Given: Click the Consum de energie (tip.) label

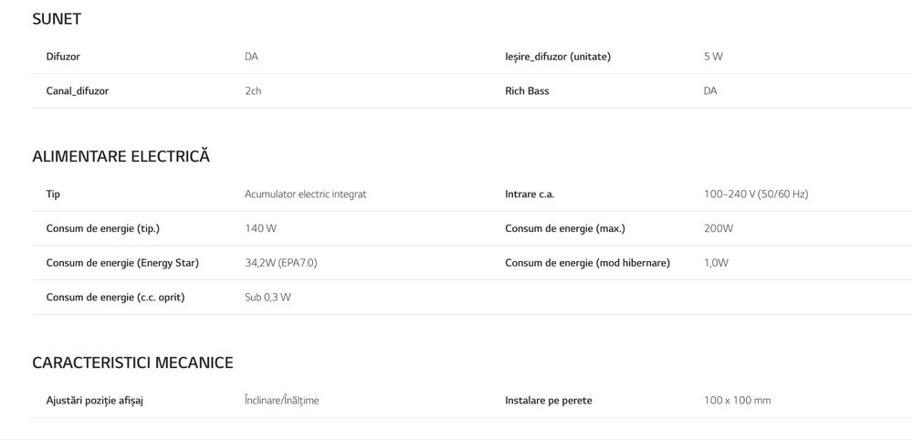Looking at the screenshot, I should coord(109,228).
